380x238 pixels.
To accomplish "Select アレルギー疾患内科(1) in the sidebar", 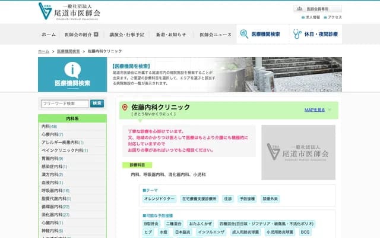I will [62, 142].
